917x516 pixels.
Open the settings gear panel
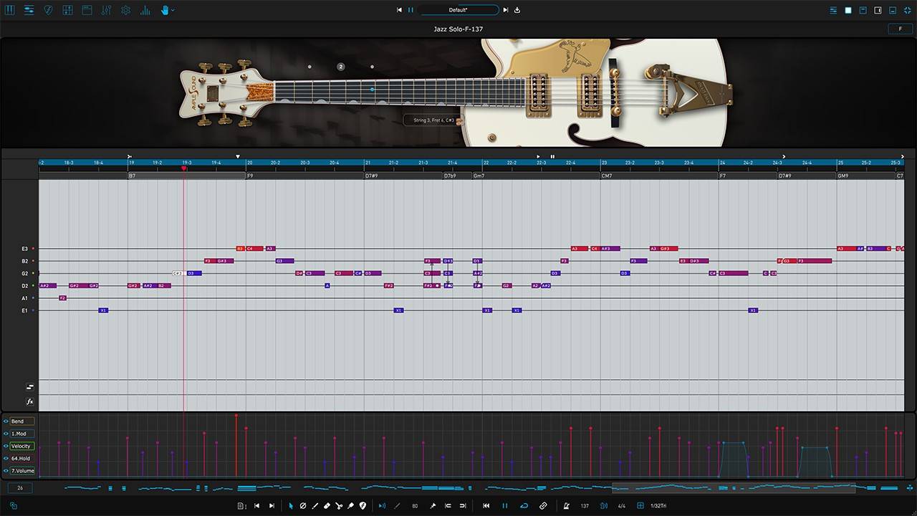(126, 10)
